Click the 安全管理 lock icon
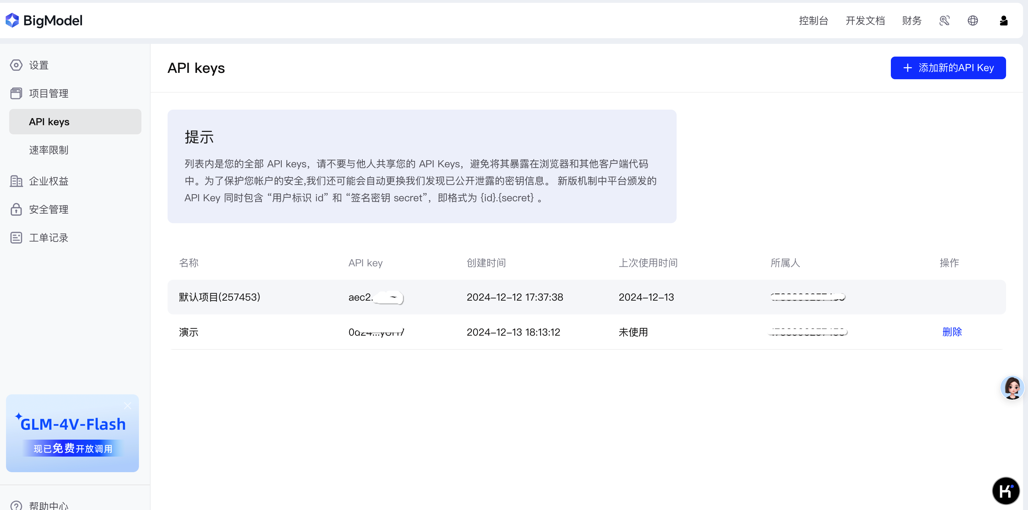 click(x=16, y=209)
